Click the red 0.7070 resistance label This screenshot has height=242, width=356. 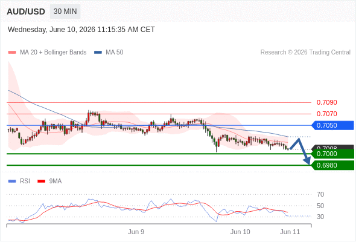[x=326, y=114]
